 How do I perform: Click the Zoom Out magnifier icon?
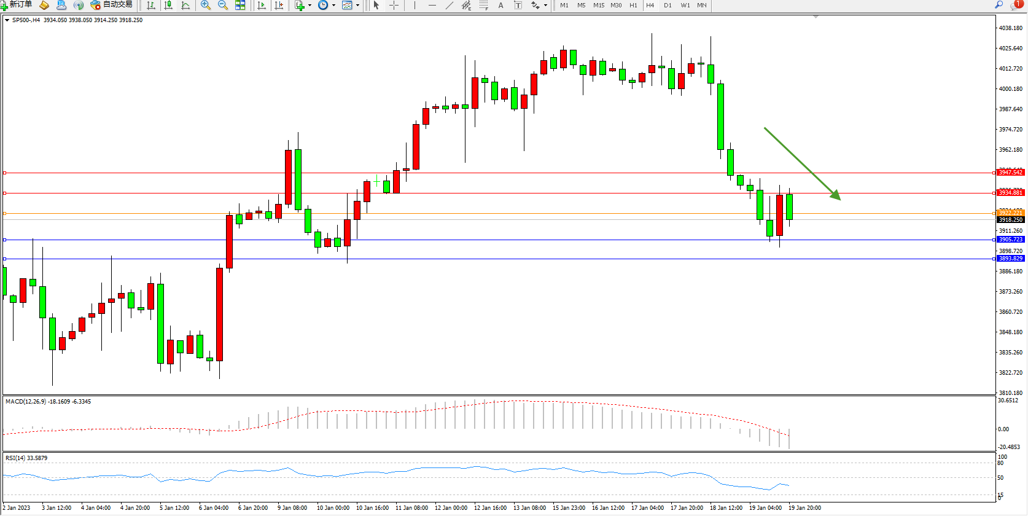point(223,6)
